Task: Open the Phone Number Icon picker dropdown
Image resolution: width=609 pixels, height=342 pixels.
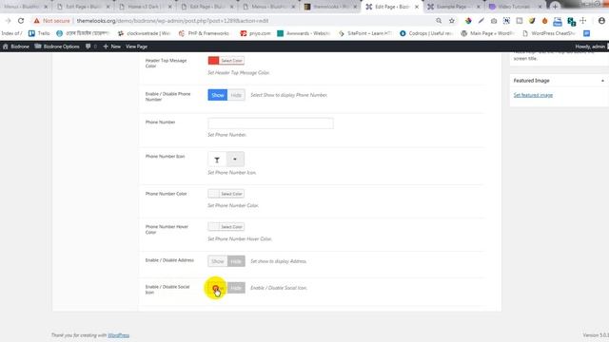Action: pyautogui.click(x=235, y=160)
